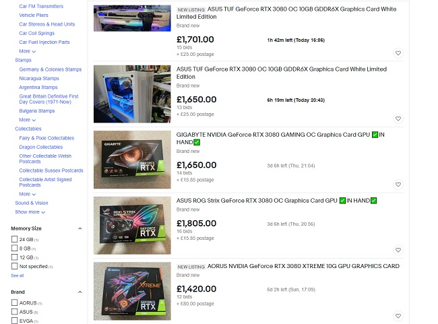Open Dragon Collectables subcategory
This screenshot has width=438, height=324.
tap(41, 147)
